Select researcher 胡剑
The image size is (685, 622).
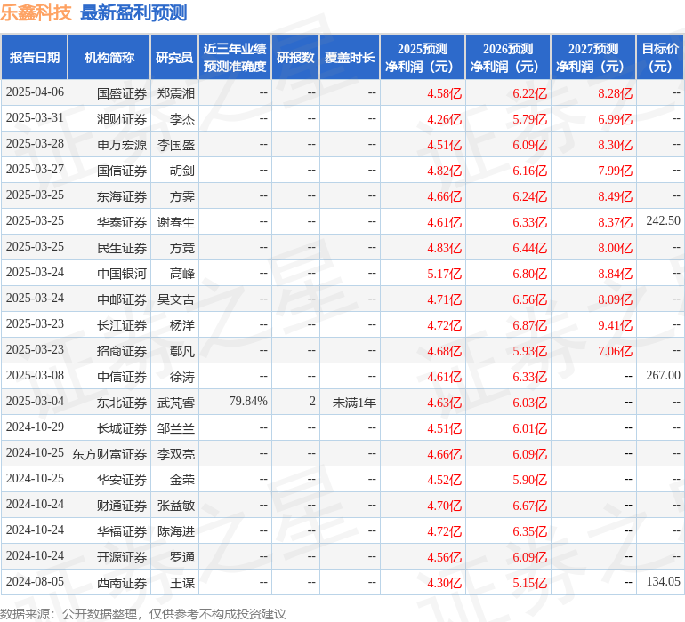click(x=182, y=171)
